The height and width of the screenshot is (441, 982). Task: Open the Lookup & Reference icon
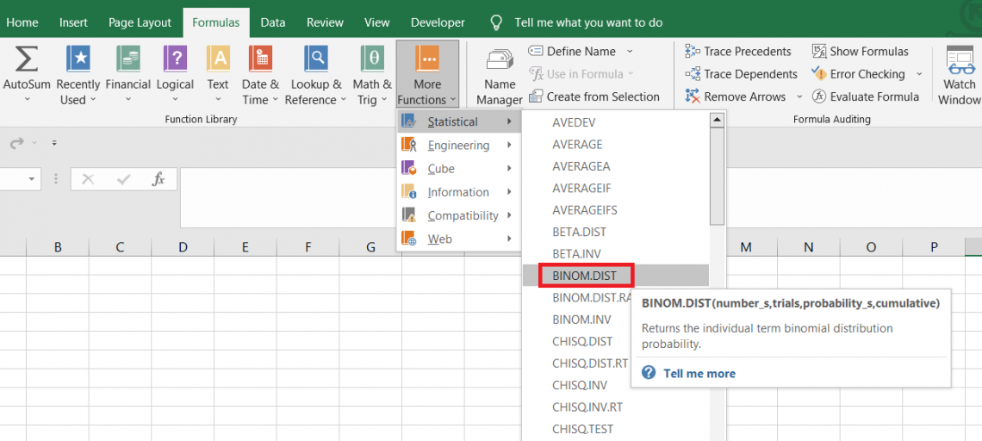pyautogui.click(x=316, y=59)
